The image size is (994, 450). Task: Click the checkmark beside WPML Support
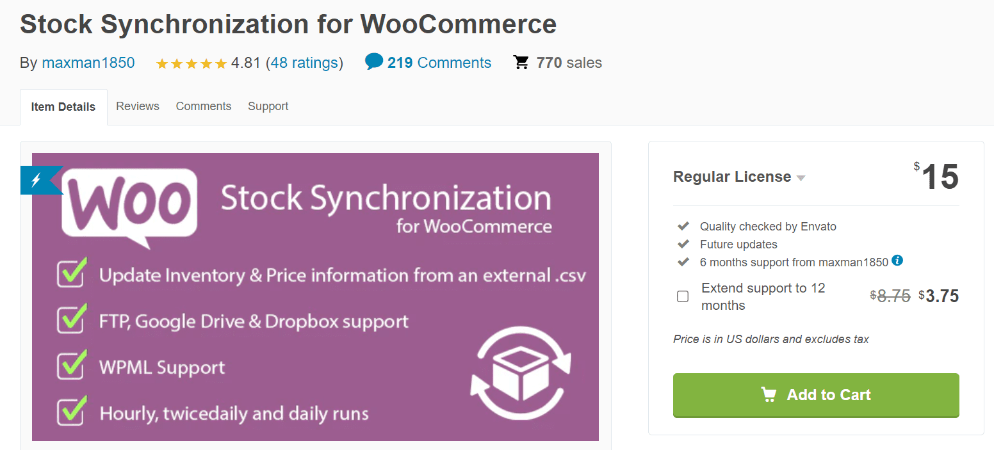[x=72, y=365]
